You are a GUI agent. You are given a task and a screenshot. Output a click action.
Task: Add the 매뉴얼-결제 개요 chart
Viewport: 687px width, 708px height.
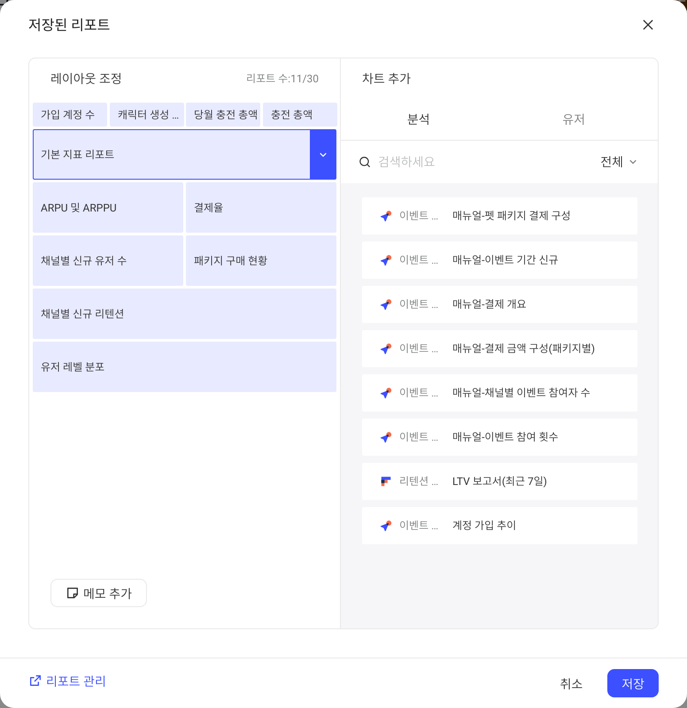coord(500,304)
